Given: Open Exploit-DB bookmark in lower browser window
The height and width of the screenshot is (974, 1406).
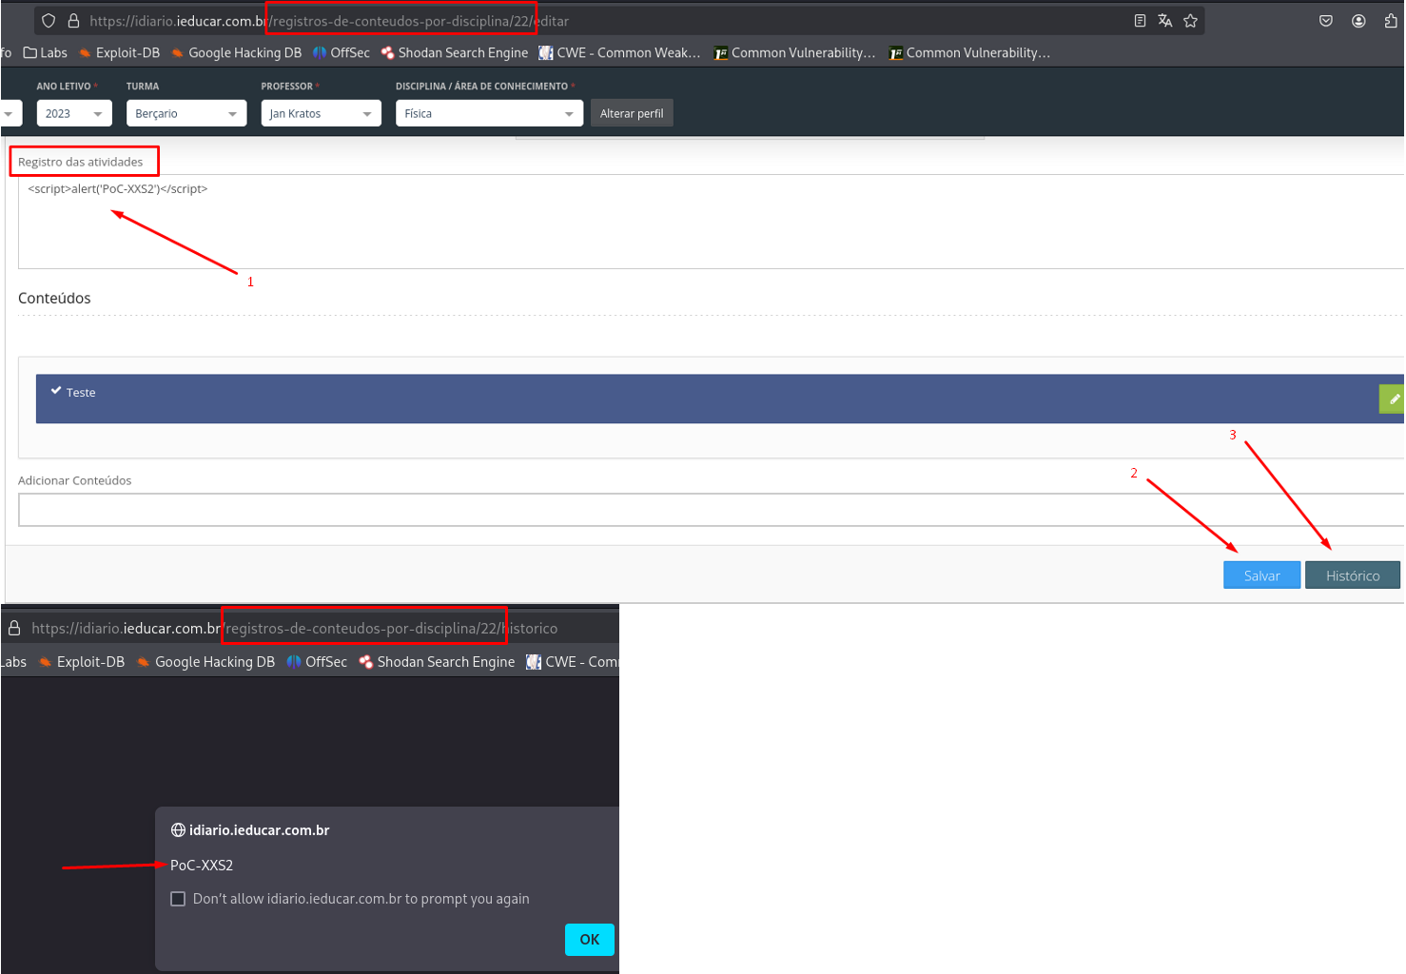Looking at the screenshot, I should tap(82, 662).
